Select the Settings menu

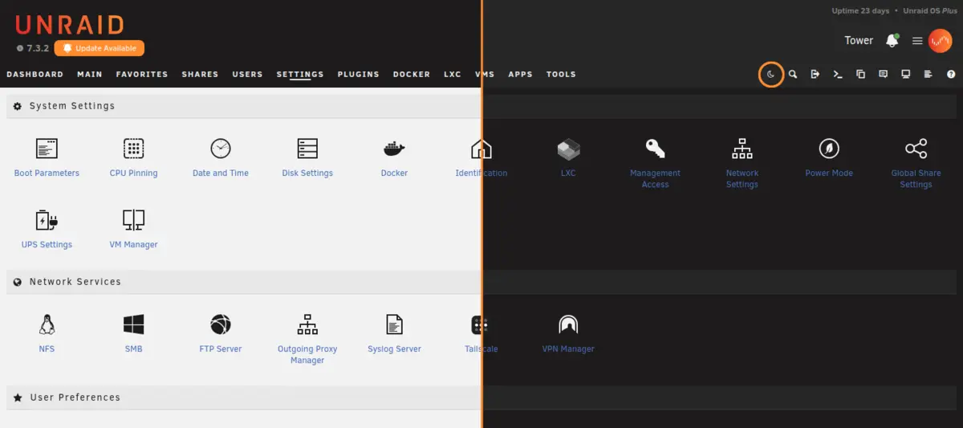[300, 74]
